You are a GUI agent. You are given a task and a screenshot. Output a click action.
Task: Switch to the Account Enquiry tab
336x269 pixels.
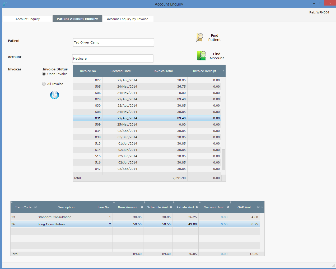click(x=27, y=19)
